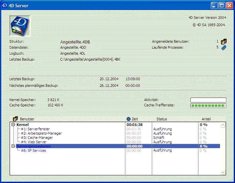
Task: Select the #2: Arbeitsplatz-Manager process
Action: [41, 133]
